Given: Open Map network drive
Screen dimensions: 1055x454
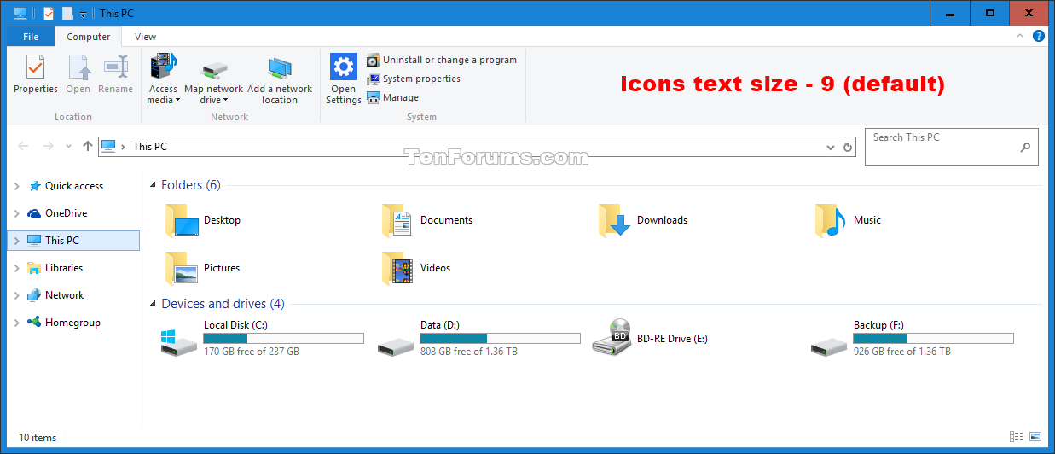Looking at the screenshot, I should (x=213, y=81).
